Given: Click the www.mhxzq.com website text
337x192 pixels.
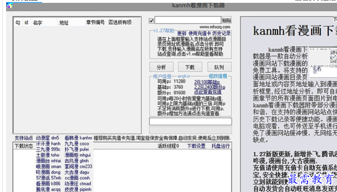Looking at the screenshot, I should click(215, 27).
